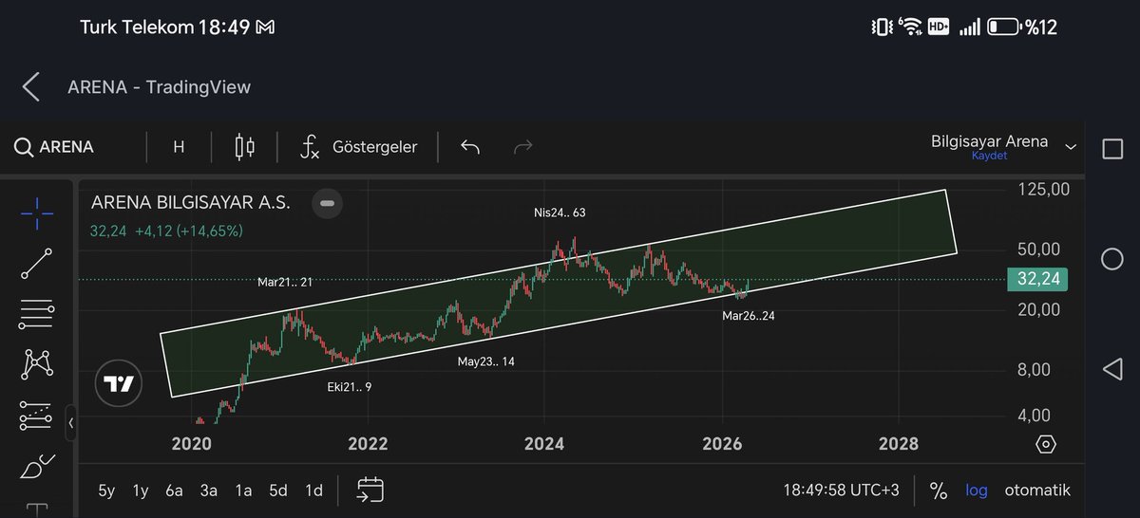Select the Nis24.. 63 annotation

pos(560,213)
